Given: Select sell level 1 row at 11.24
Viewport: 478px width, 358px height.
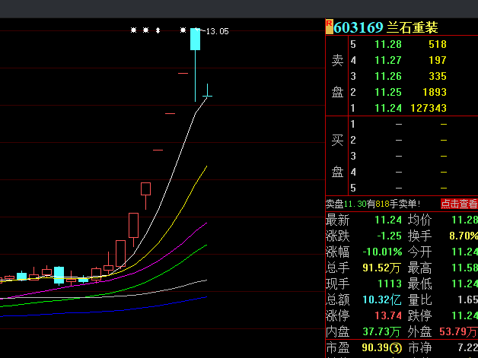Looking at the screenshot, I should point(400,108).
